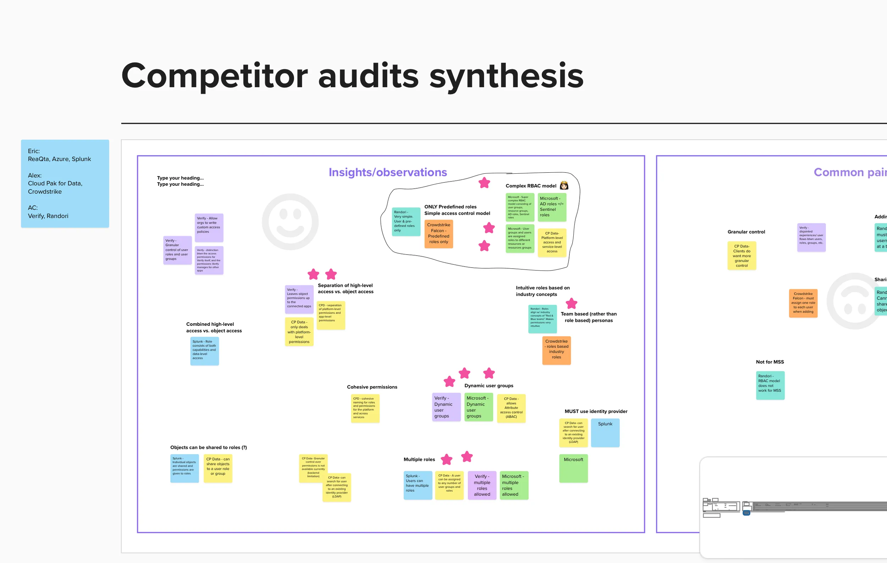Select the Dynamic user groups heading
The width and height of the screenshot is (887, 563).
(489, 386)
